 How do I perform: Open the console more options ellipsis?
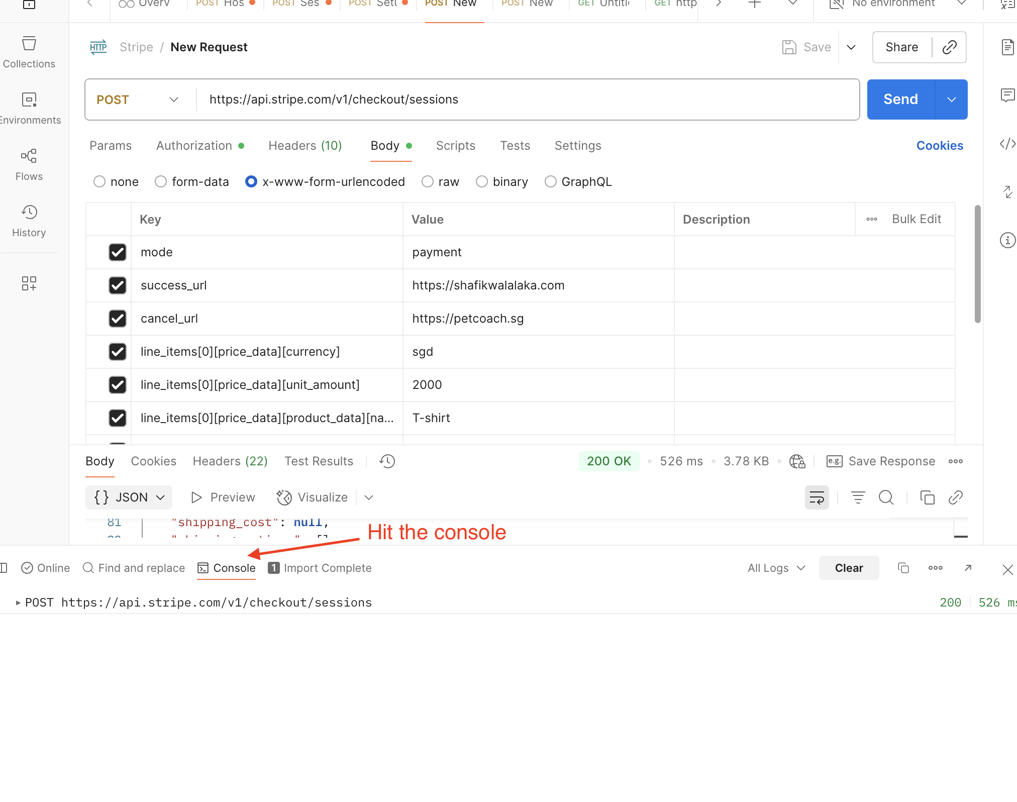936,568
